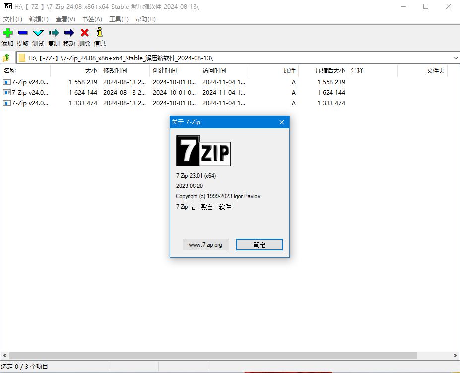Screen dimensions: 460x373
Task: Click the www.7-zip.org button
Action: coord(205,245)
